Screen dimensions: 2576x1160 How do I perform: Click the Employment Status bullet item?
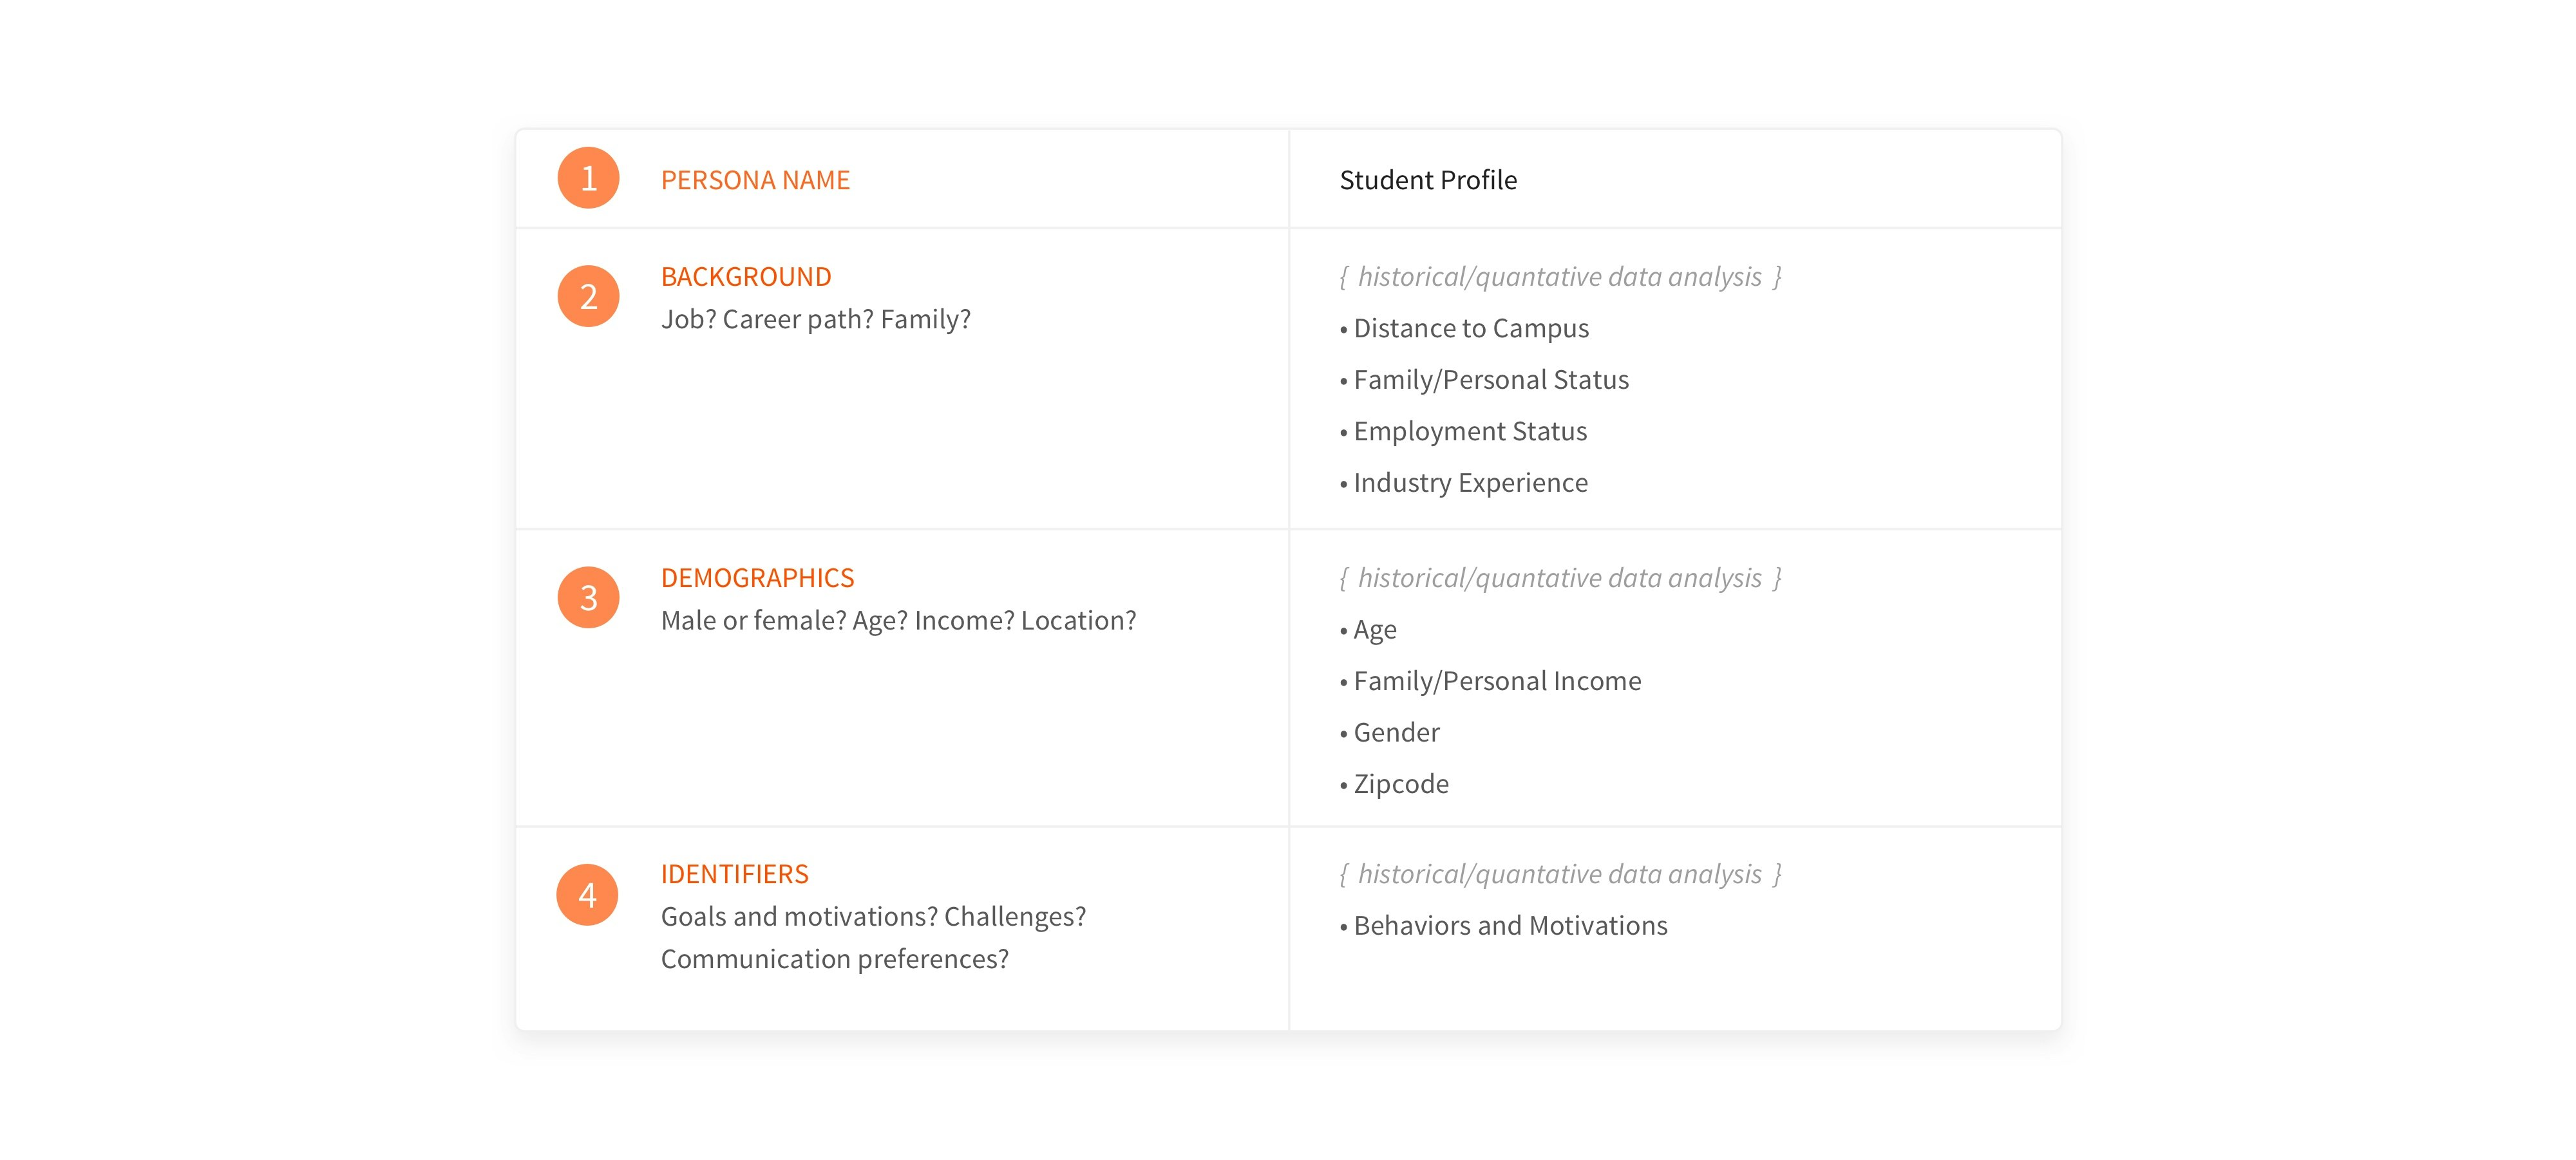[1469, 431]
